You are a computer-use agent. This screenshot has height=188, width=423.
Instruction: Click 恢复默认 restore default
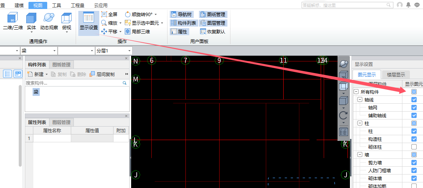click(x=213, y=31)
